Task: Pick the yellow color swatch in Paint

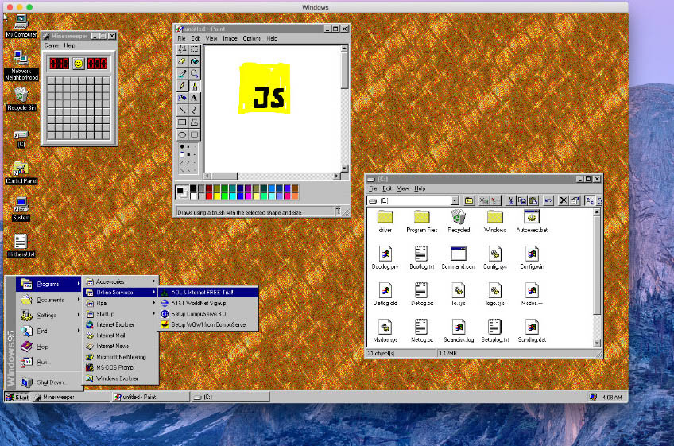Action: (217, 196)
